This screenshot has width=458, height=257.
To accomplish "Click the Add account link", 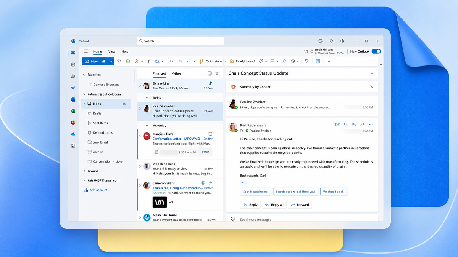I will (x=96, y=190).
